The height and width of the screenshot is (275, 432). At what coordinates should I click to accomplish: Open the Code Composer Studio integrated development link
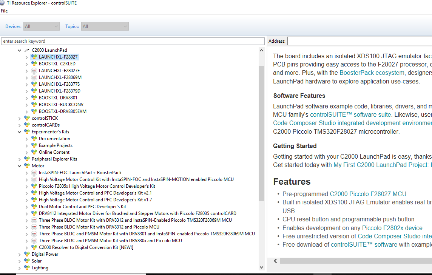tap(352, 123)
